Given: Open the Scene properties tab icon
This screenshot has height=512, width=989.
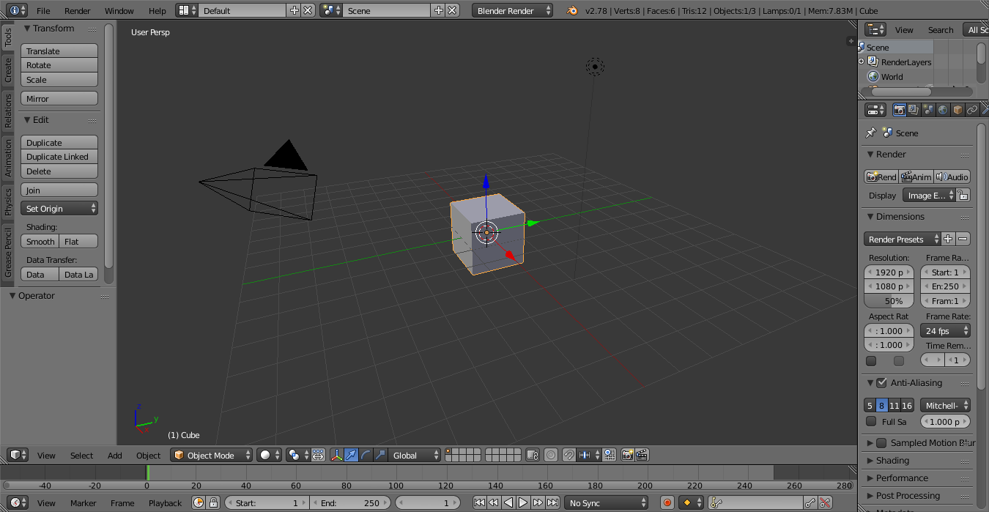Looking at the screenshot, I should [929, 110].
